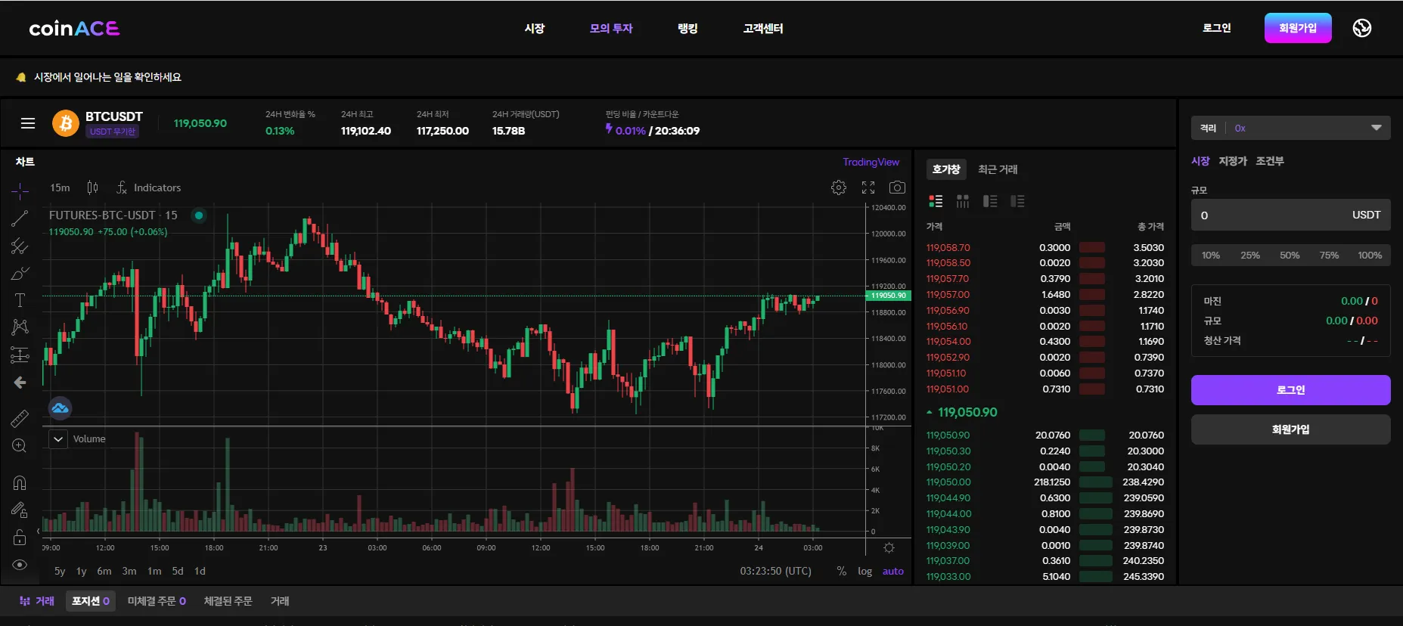This screenshot has width=1403, height=626.
Task: Open the hamburger menu beside BTCUSDT
Action: (28, 123)
